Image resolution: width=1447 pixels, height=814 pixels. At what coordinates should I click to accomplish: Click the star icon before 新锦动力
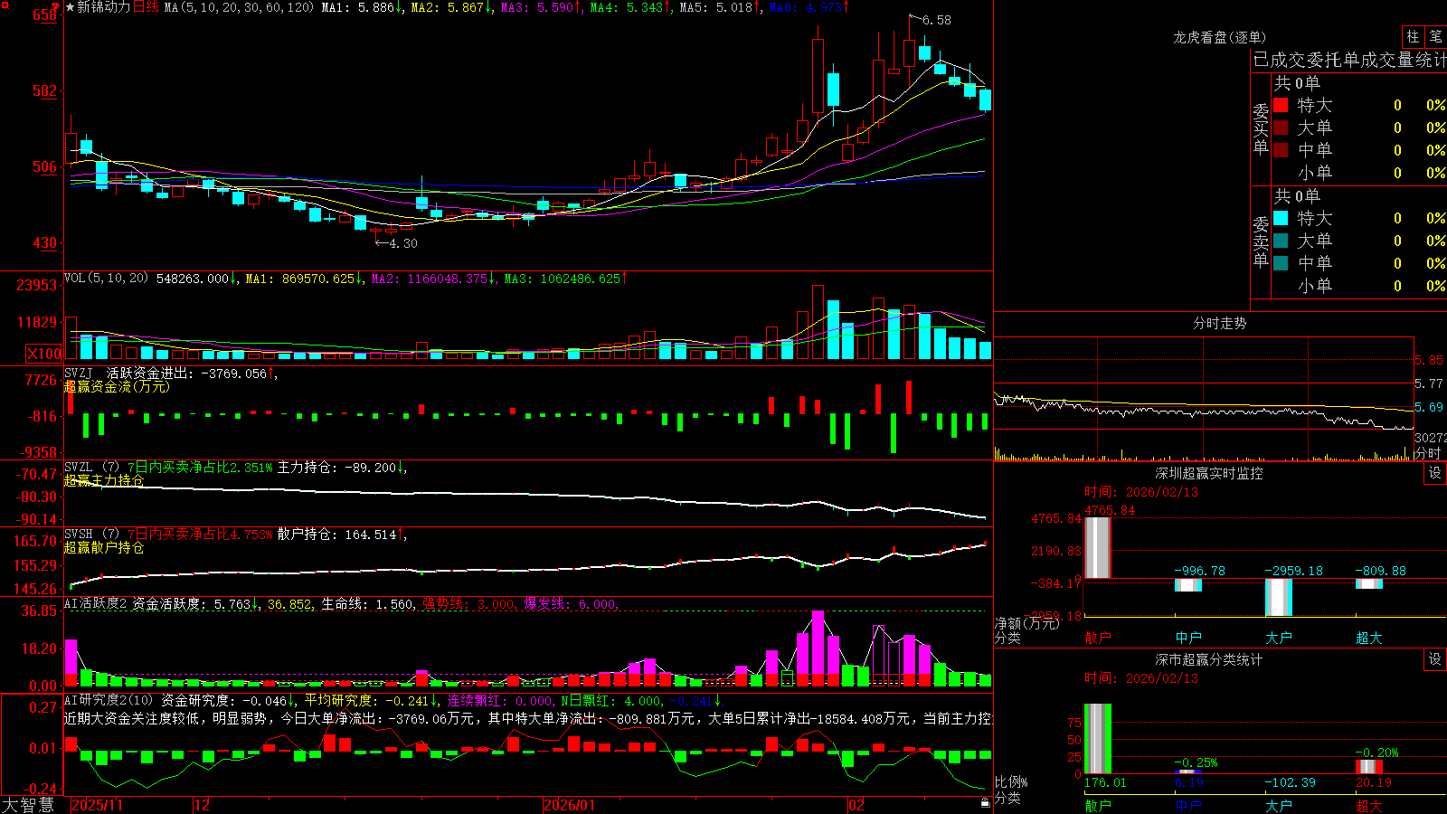coord(71,7)
